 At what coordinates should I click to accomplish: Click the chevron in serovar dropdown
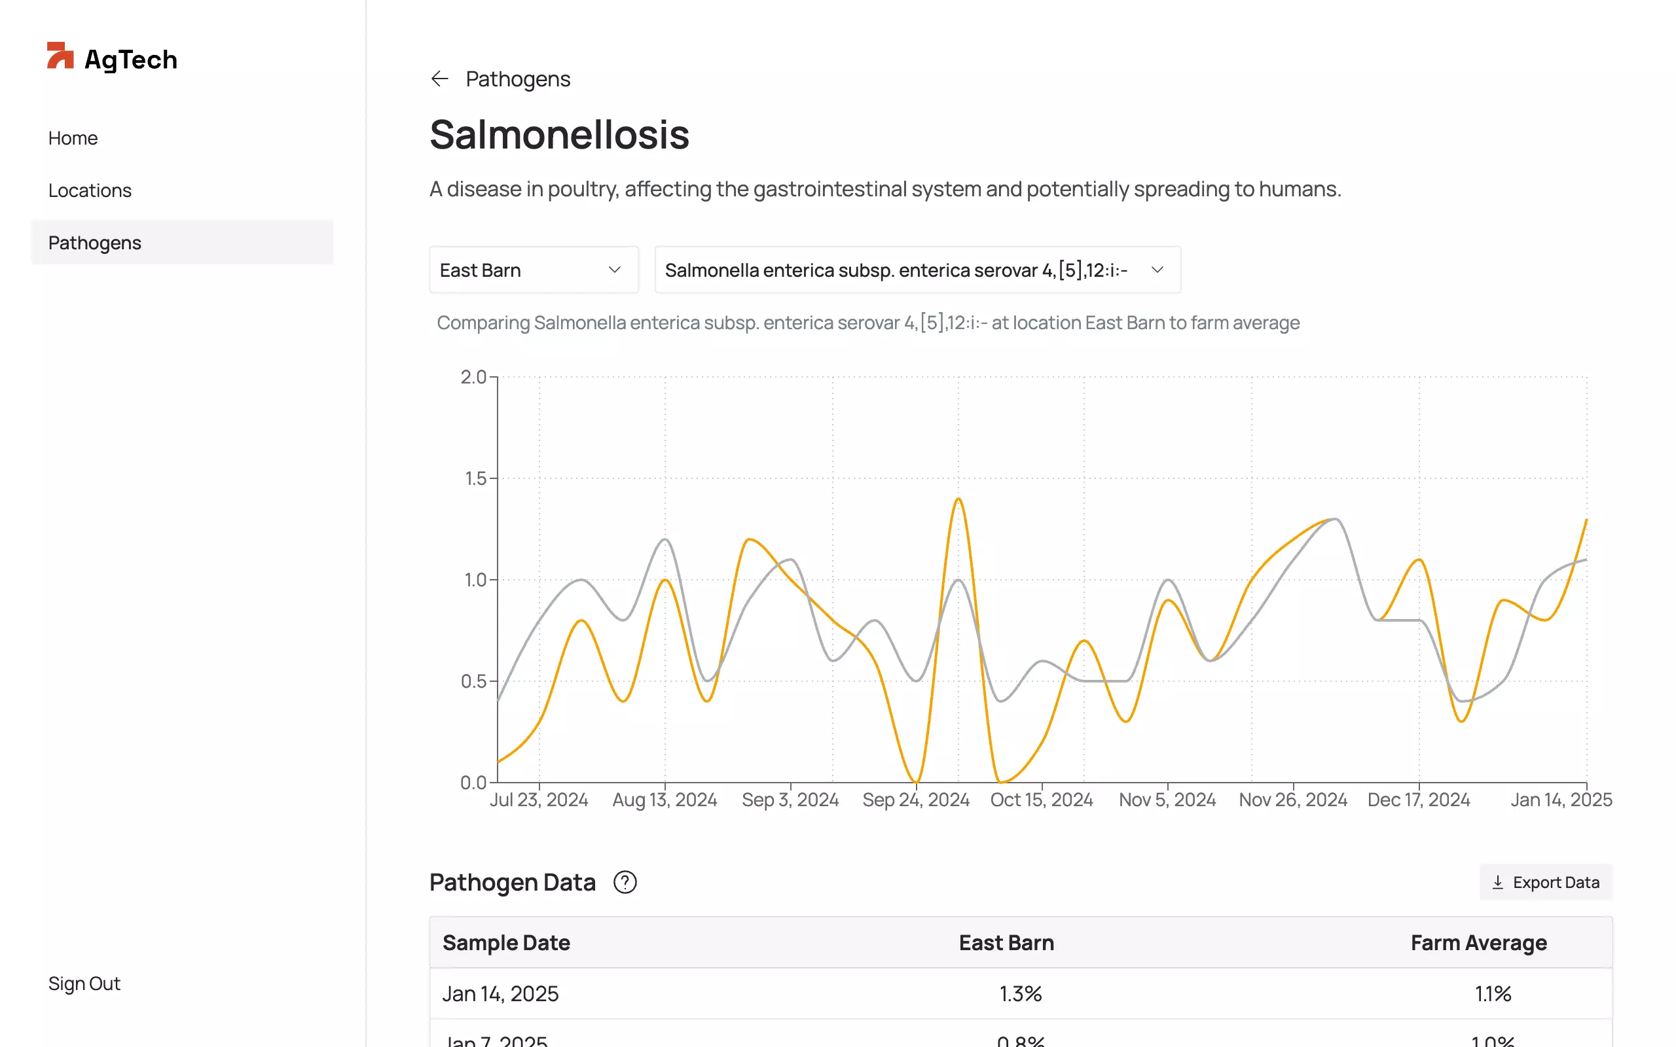pos(1157,270)
